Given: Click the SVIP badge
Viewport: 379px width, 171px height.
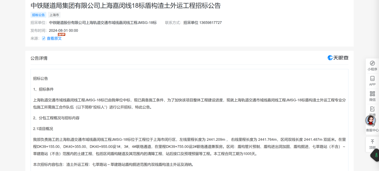Looking at the screenshot, I should (x=61, y=34).
